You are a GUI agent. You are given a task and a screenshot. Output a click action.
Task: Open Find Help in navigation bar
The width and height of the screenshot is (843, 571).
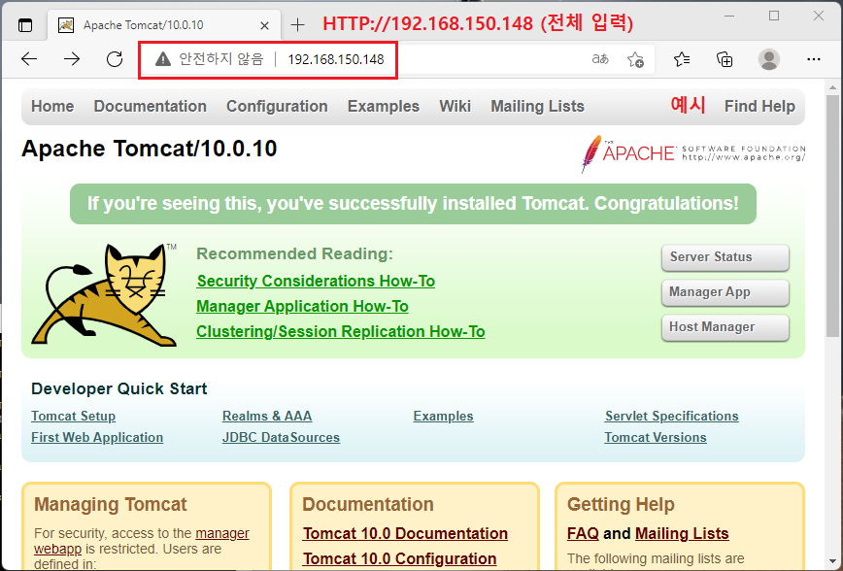tap(759, 107)
